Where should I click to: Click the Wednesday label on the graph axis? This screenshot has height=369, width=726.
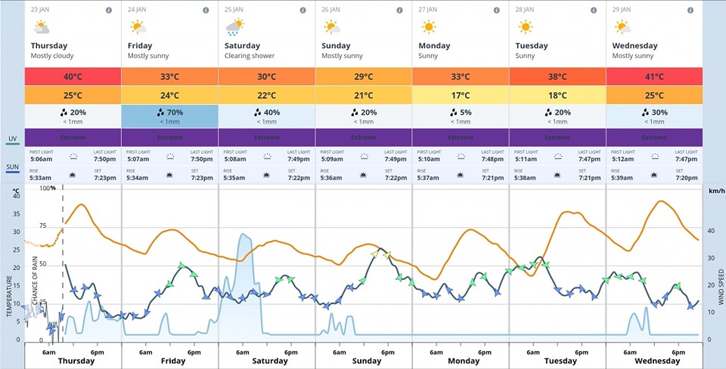pos(657,361)
